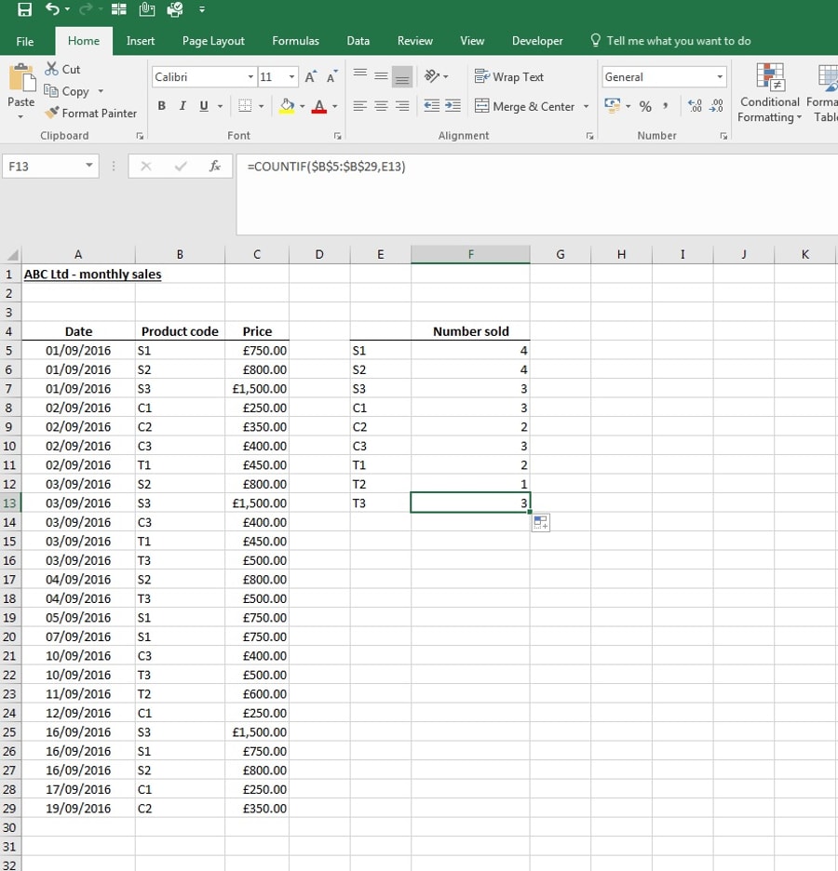Open the Font dialog launcher

pos(337,136)
